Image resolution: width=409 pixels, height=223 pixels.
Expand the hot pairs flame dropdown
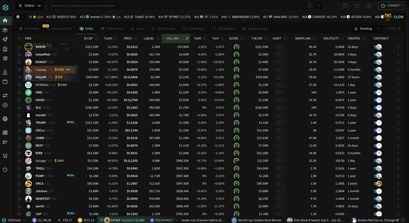[21, 17]
